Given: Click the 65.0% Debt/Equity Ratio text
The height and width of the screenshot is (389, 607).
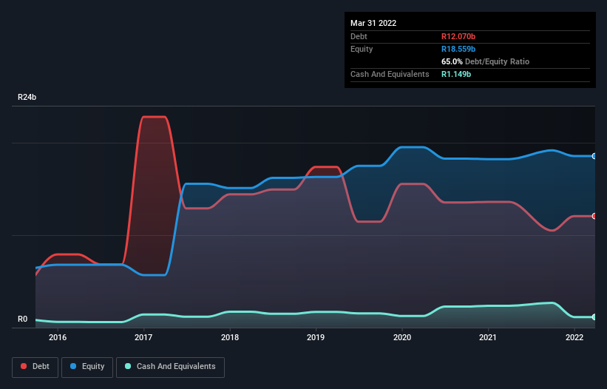Looking at the screenshot, I should [485, 61].
